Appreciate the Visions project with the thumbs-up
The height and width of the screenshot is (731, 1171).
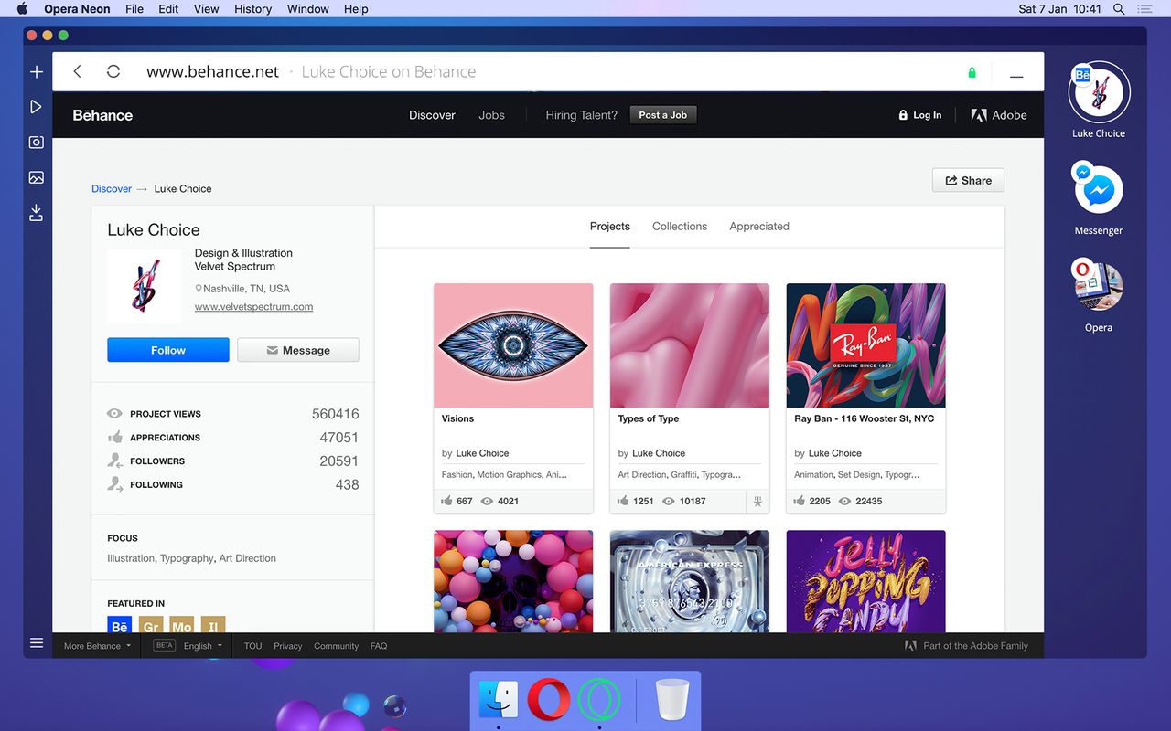(x=447, y=501)
